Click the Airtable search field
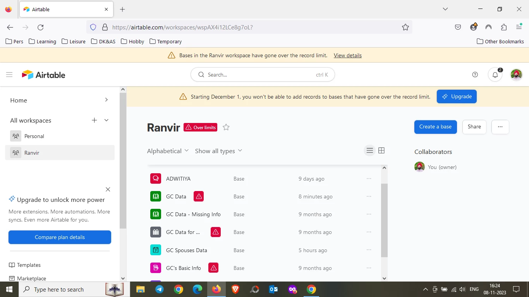This screenshot has height=297, width=529. click(263, 75)
